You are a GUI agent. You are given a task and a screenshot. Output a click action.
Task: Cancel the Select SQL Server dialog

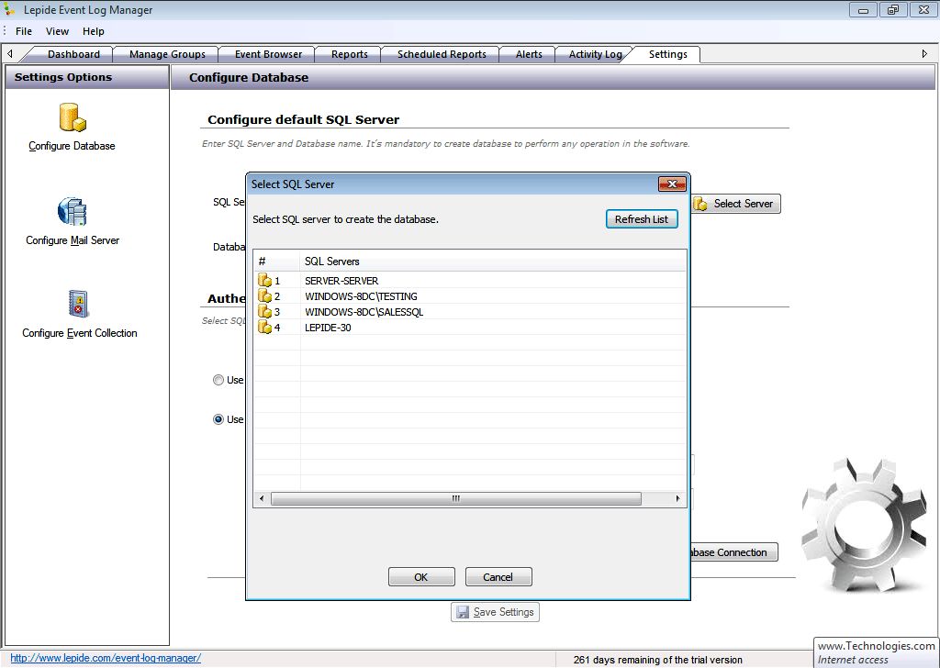tap(498, 577)
